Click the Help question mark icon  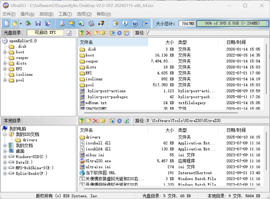click(135, 23)
